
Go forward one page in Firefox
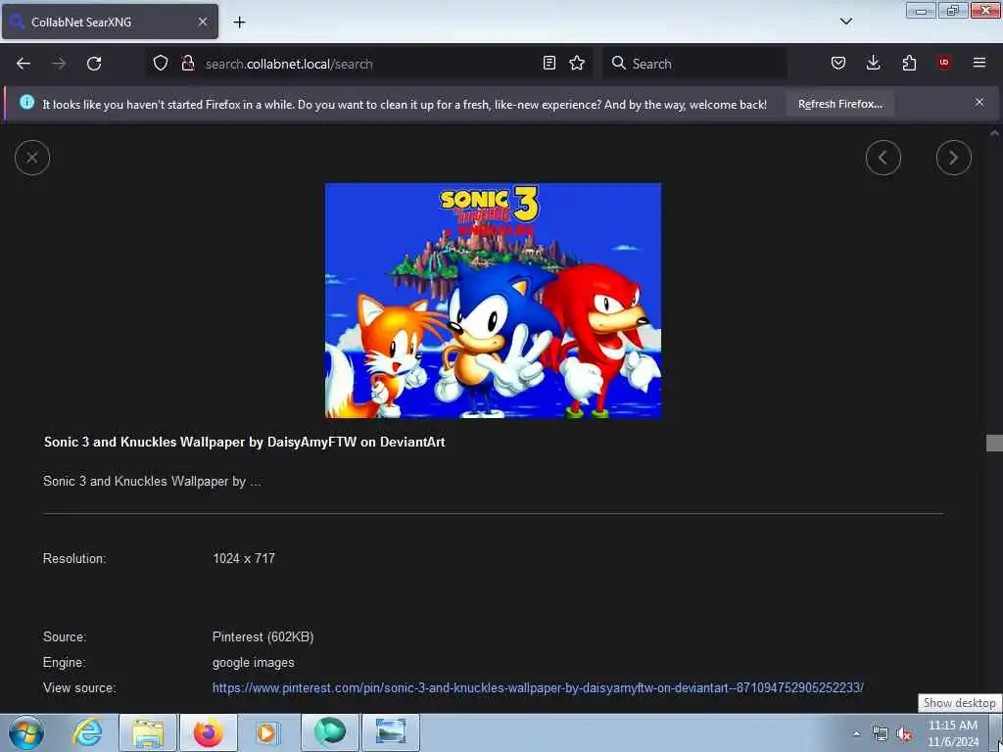59,64
